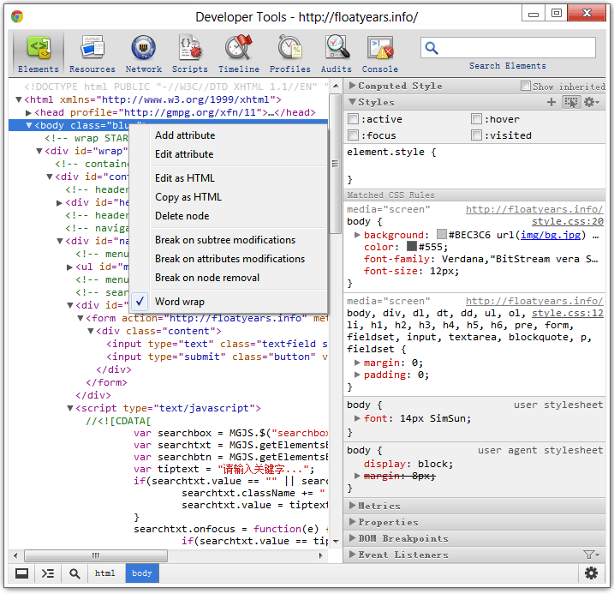Viewport: 614px width, 594px height.
Task: Open style.css:20 source link
Action: (568, 221)
